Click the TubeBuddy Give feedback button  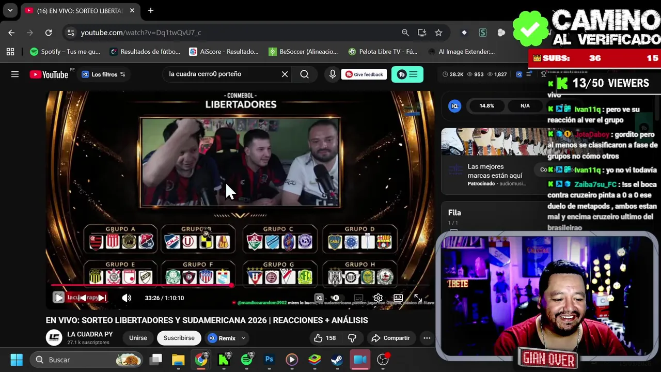(365, 74)
